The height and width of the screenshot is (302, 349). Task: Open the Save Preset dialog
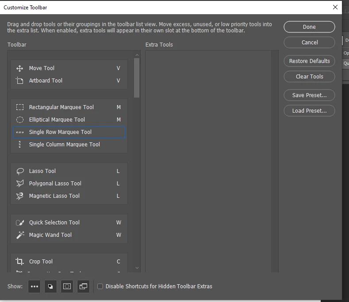(309, 95)
